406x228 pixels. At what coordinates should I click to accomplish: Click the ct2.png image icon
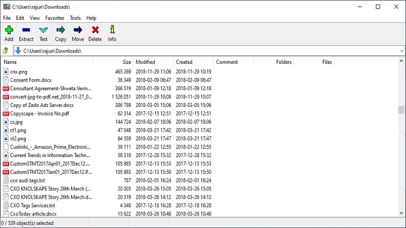pyautogui.click(x=6, y=138)
